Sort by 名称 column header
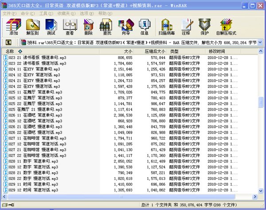The height and width of the screenshot is (210, 266). pos(51,51)
